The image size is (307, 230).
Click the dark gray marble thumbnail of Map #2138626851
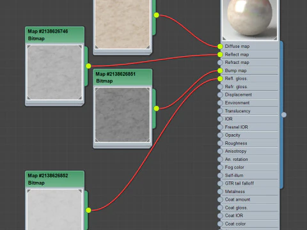point(123,115)
